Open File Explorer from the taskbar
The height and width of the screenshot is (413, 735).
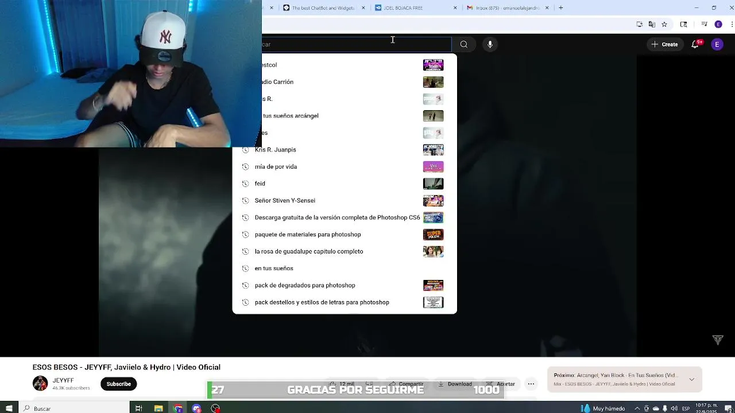coord(158,408)
